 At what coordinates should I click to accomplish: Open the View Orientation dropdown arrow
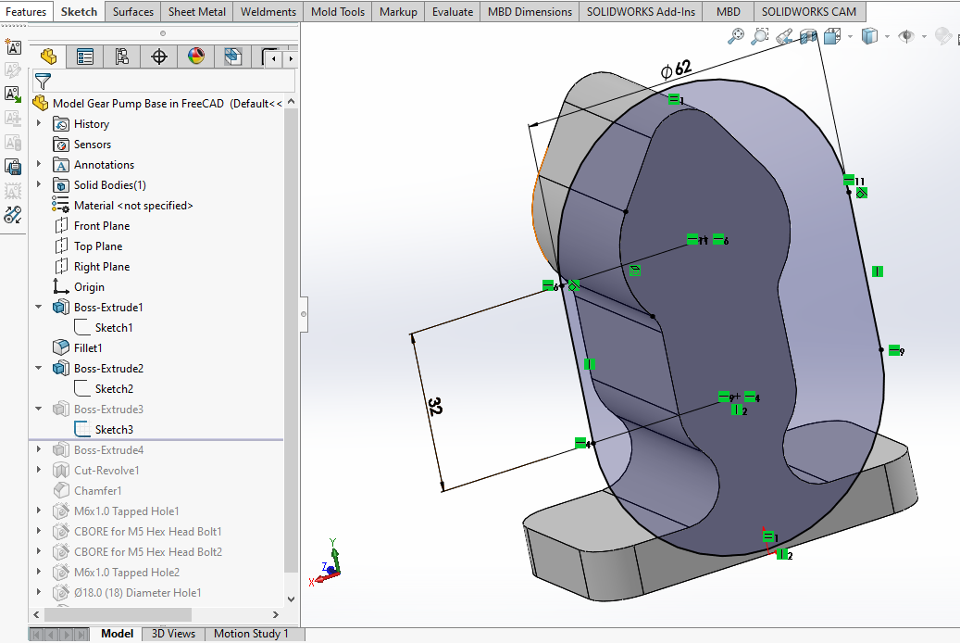(x=849, y=37)
